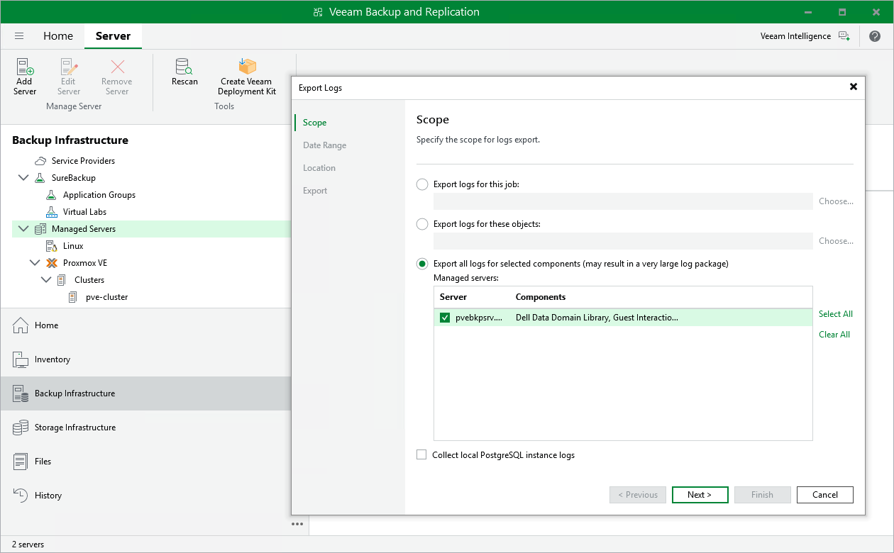Click the help question mark icon

[x=874, y=36]
